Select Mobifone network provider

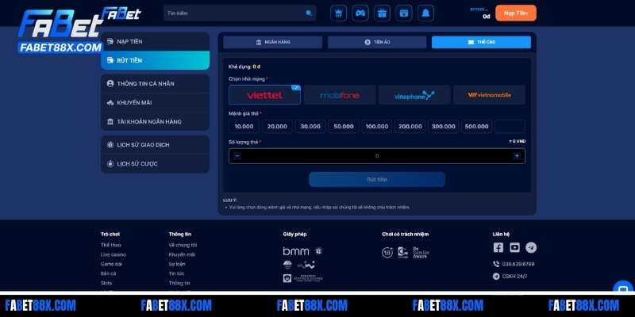pos(340,95)
